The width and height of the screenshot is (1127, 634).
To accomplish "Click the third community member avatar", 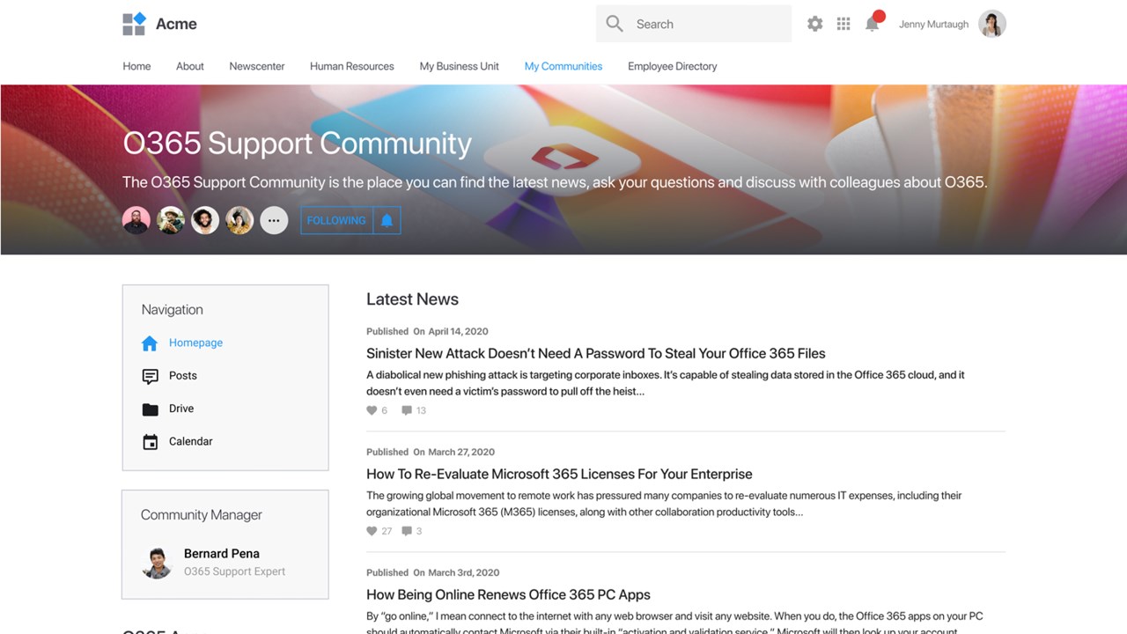I will pyautogui.click(x=205, y=220).
